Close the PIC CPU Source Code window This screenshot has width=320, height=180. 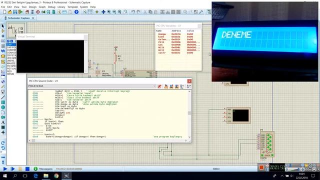pos(189,81)
